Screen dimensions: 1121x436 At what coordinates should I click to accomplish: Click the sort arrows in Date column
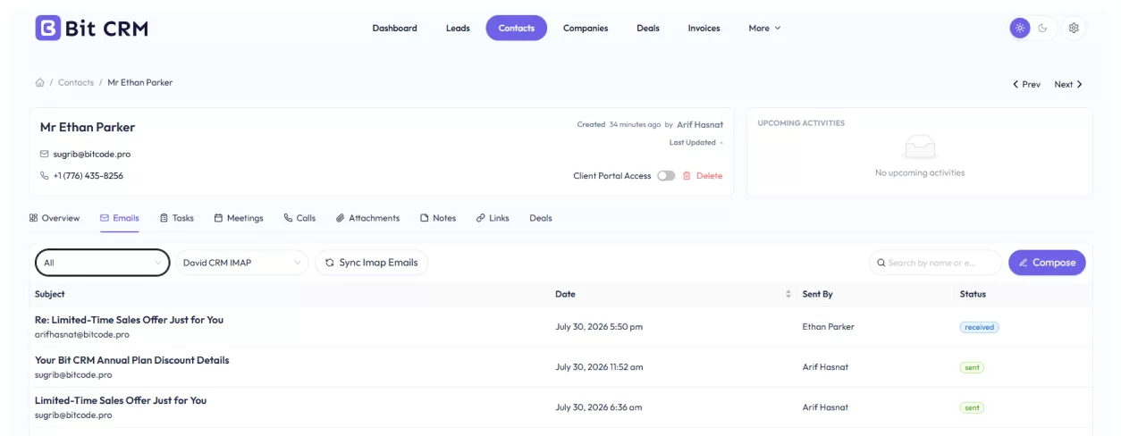788,294
